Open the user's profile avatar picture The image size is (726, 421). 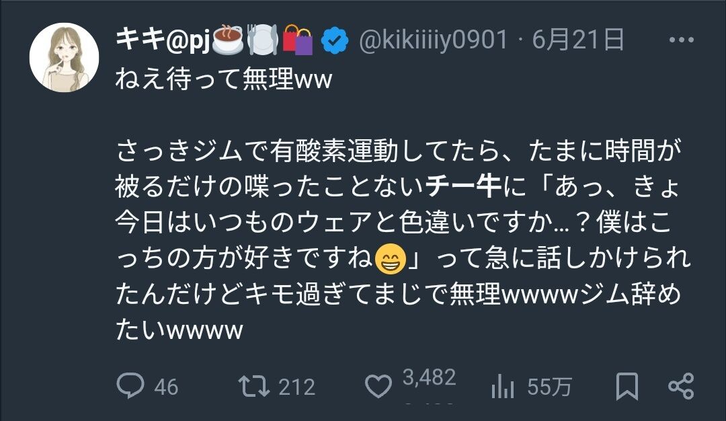pyautogui.click(x=64, y=57)
